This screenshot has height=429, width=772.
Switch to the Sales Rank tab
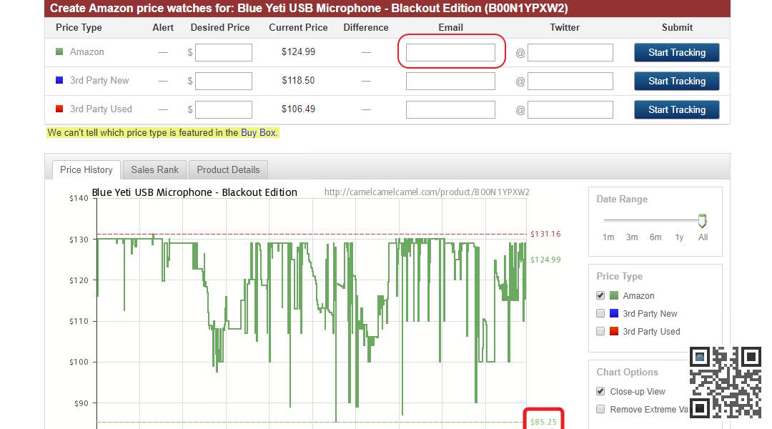click(x=154, y=169)
